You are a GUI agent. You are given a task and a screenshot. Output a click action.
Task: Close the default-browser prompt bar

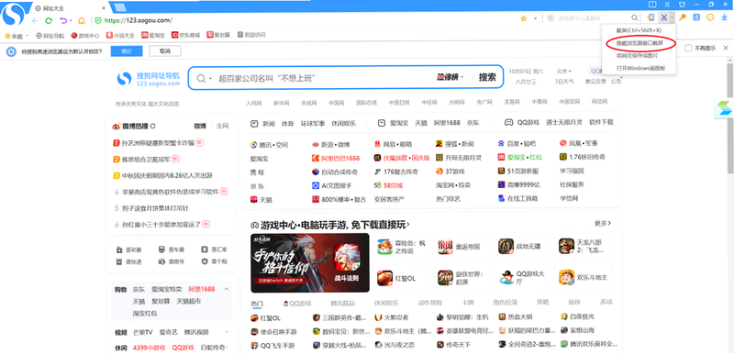(726, 48)
